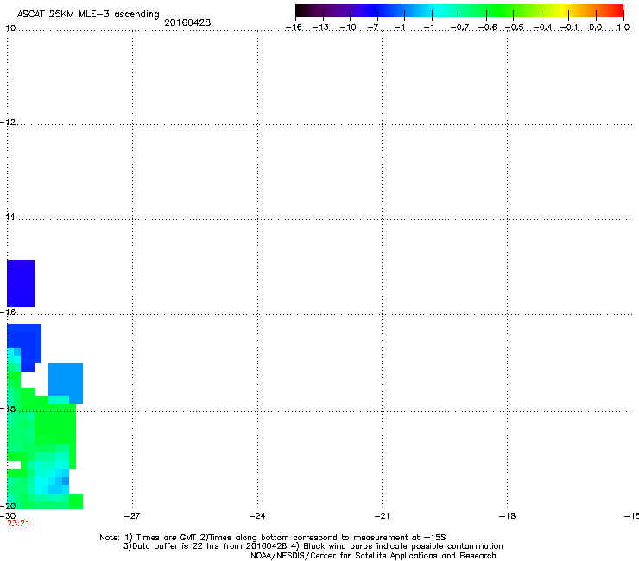Click the color bar label -4
Screen dimensions: 639x561
(x=400, y=28)
